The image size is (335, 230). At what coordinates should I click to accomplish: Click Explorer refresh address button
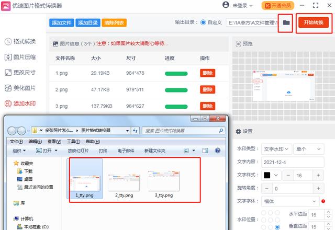pyautogui.click(x=135, y=131)
